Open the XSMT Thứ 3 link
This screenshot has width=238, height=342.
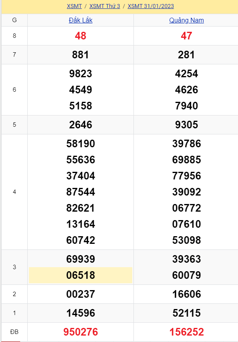(105, 6)
